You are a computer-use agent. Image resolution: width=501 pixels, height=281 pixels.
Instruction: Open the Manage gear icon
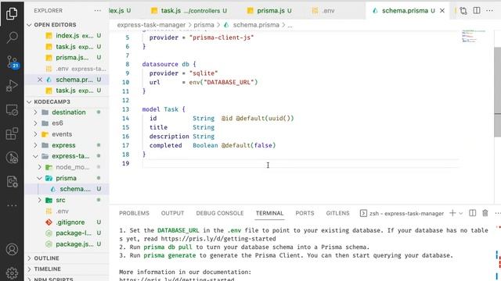pyautogui.click(x=12, y=273)
